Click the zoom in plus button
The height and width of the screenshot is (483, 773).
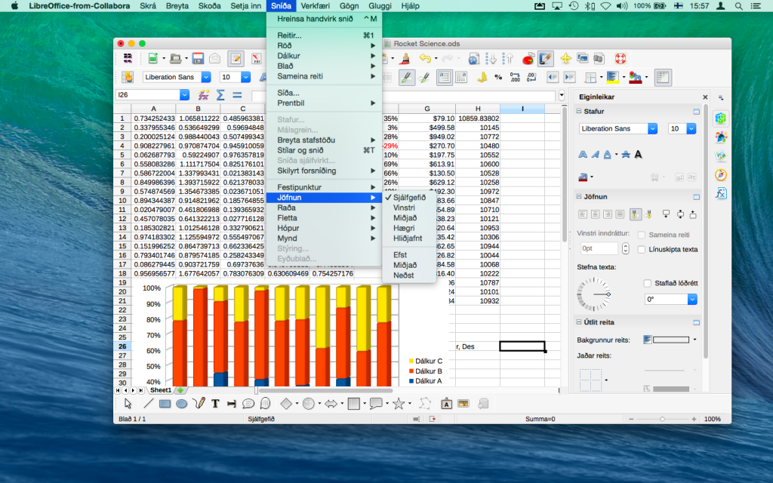pos(694,419)
